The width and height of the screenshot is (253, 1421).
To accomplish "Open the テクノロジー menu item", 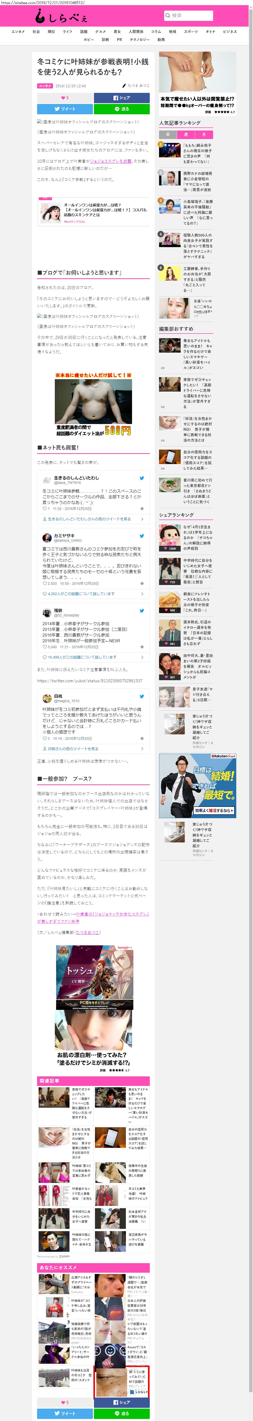I will (x=139, y=40).
